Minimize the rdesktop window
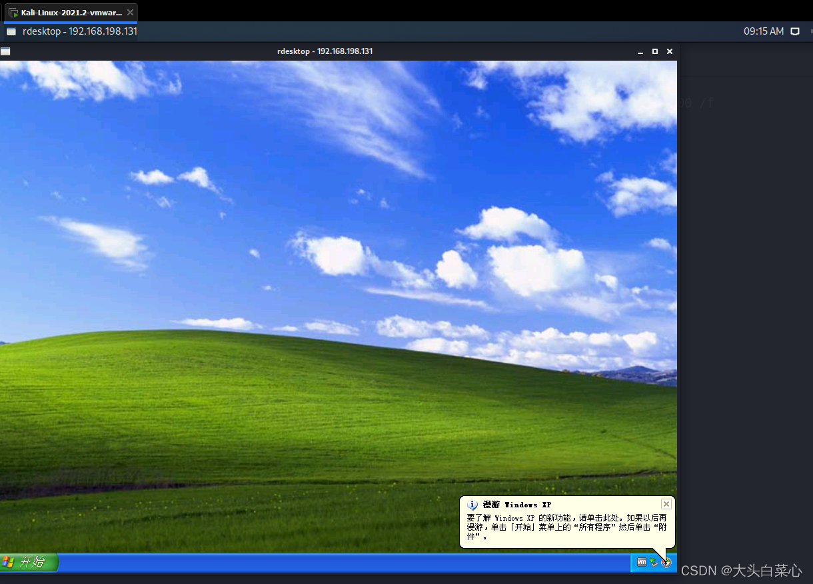The image size is (813, 584). pyautogui.click(x=640, y=51)
